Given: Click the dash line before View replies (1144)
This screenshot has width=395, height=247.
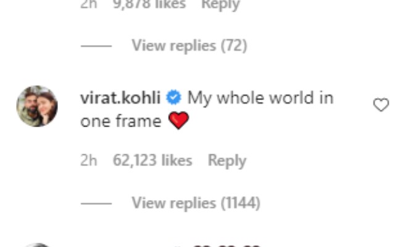Looking at the screenshot, I should click(96, 203).
